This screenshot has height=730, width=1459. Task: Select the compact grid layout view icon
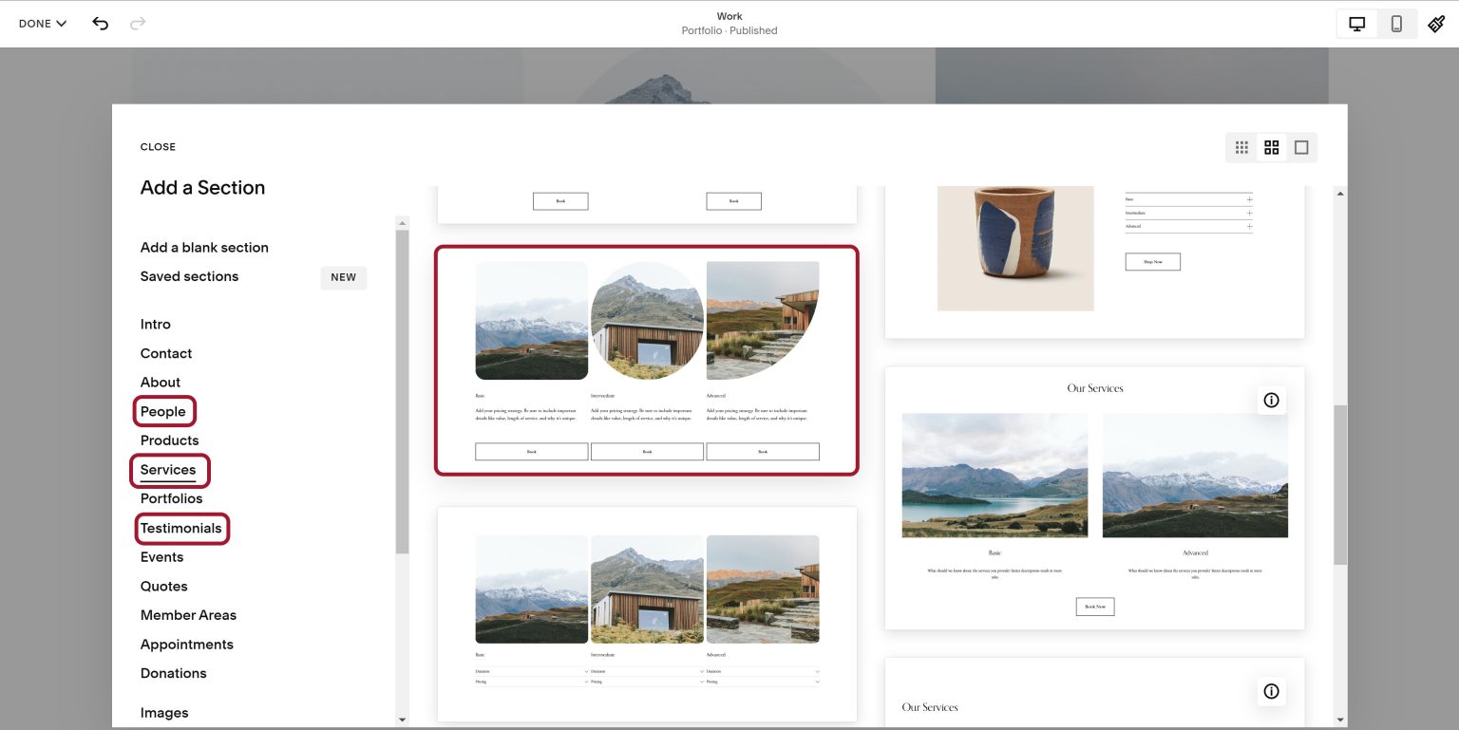(x=1241, y=147)
